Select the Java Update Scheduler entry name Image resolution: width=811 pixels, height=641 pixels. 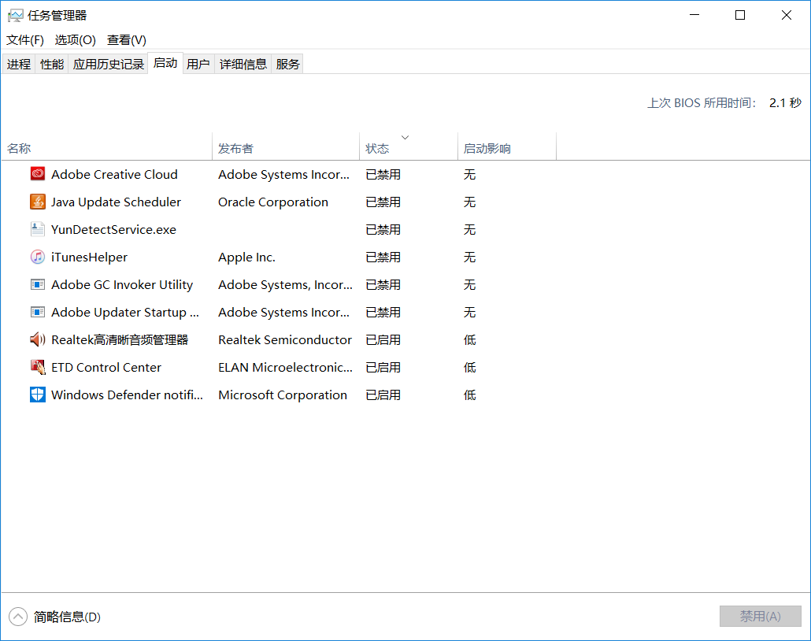pyautogui.click(x=116, y=202)
